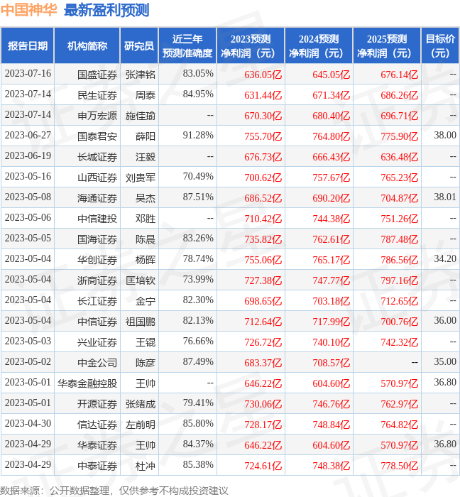This screenshot has width=460, height=497.
Task: Click the 87.51% accuracy value
Action: pos(198,197)
